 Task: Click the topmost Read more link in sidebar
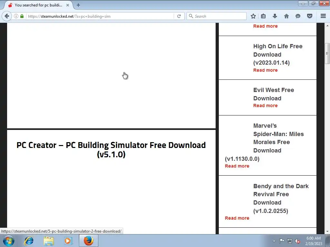266,26
